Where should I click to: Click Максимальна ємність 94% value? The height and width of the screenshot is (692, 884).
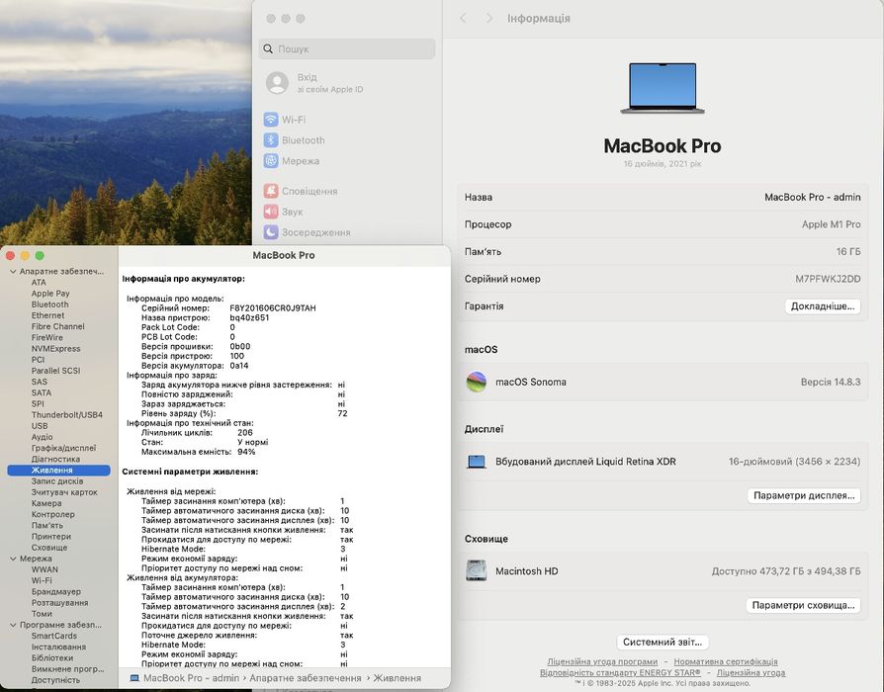pyautogui.click(x=246, y=452)
